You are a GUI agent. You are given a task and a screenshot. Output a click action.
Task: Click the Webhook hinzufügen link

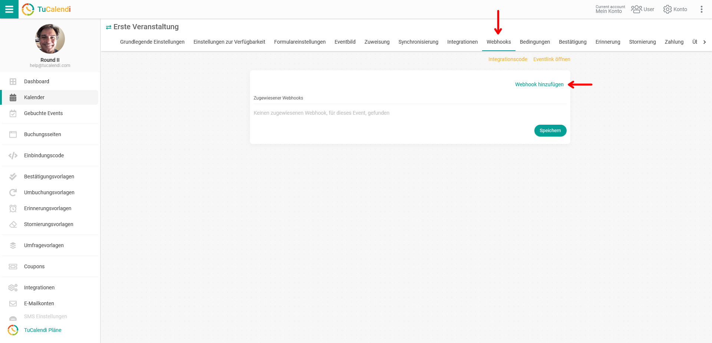pyautogui.click(x=539, y=84)
